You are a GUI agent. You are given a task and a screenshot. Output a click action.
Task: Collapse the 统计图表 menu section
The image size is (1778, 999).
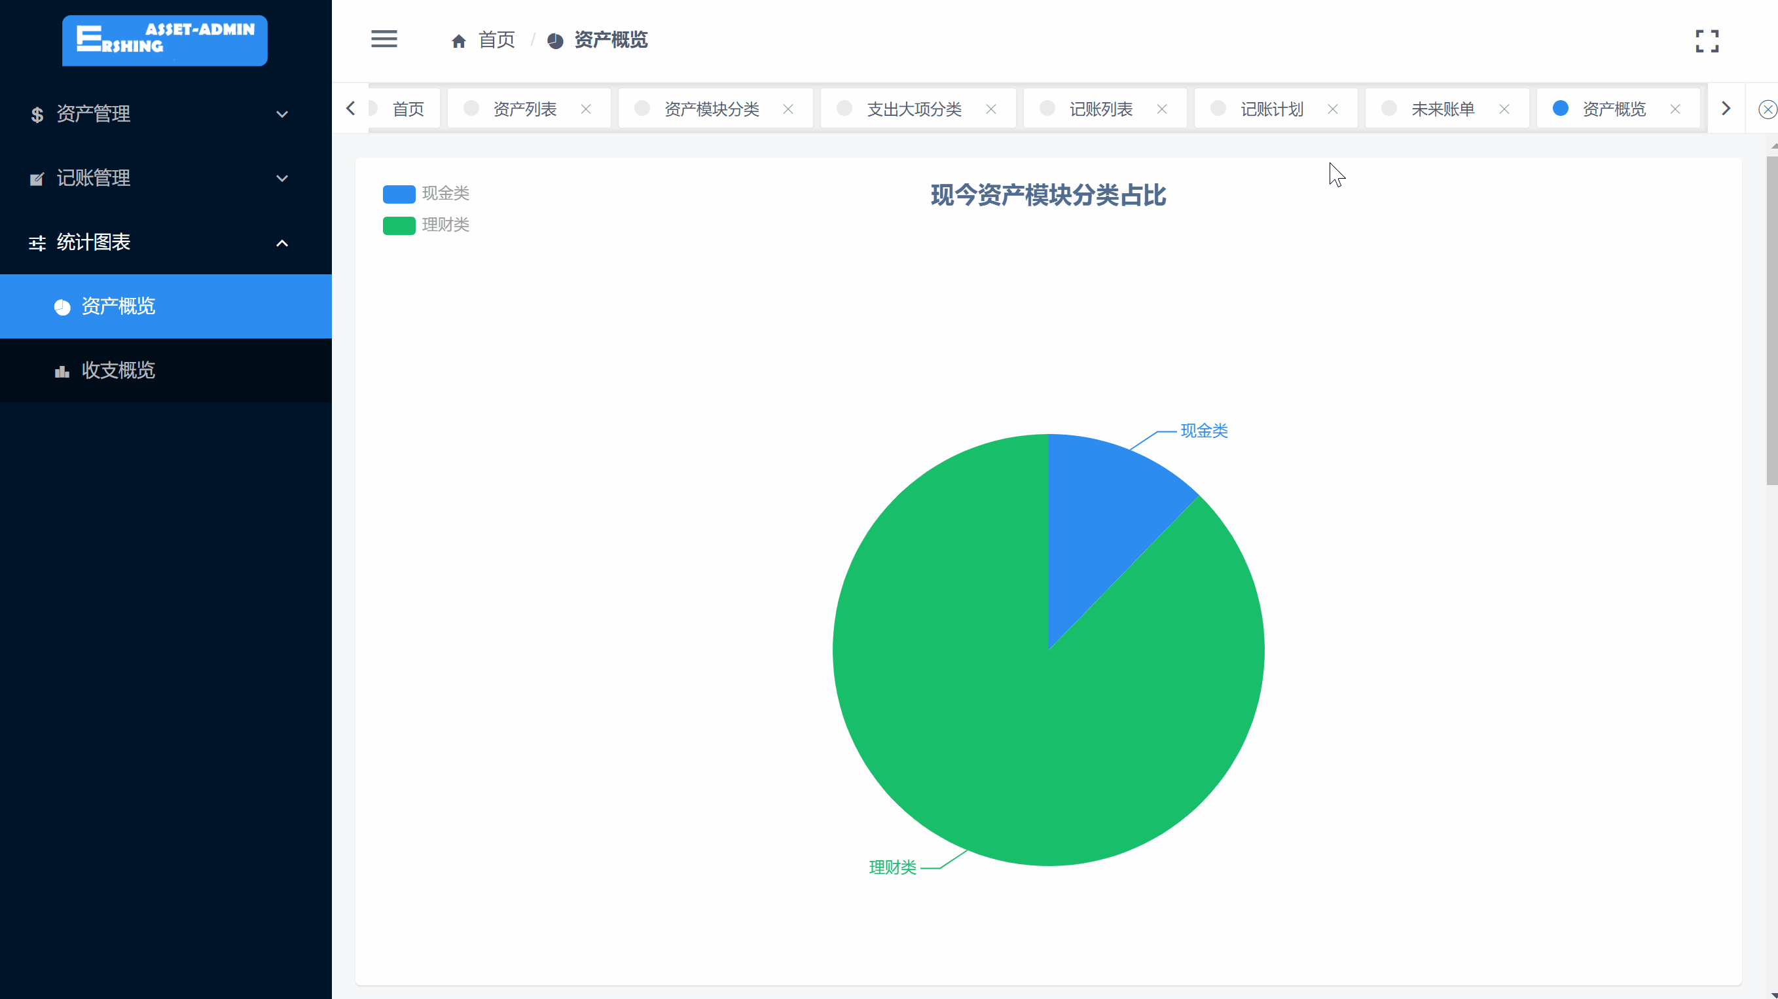tap(281, 243)
